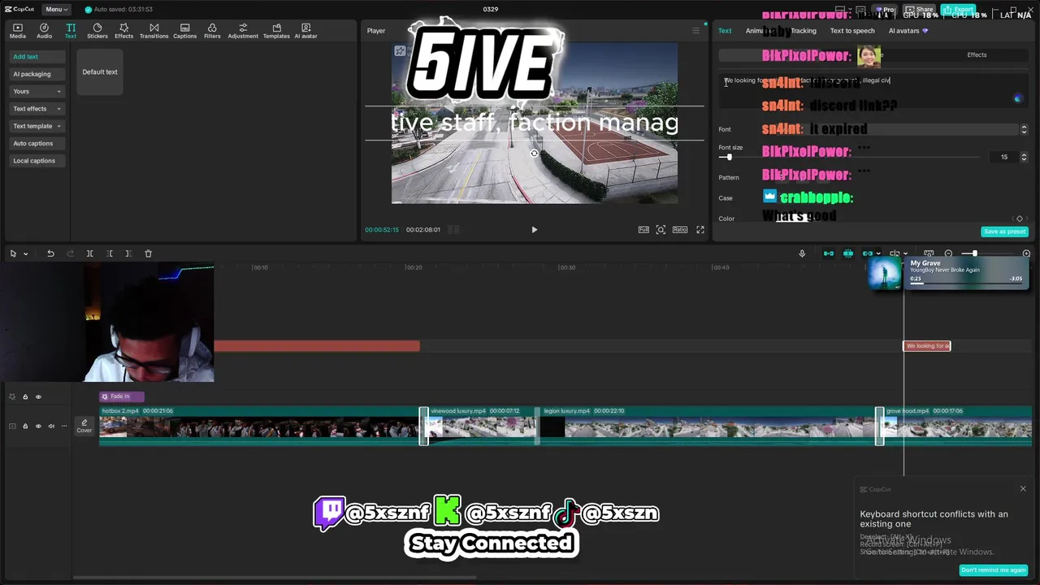
Task: Open the Templates panel
Action: [x=276, y=31]
